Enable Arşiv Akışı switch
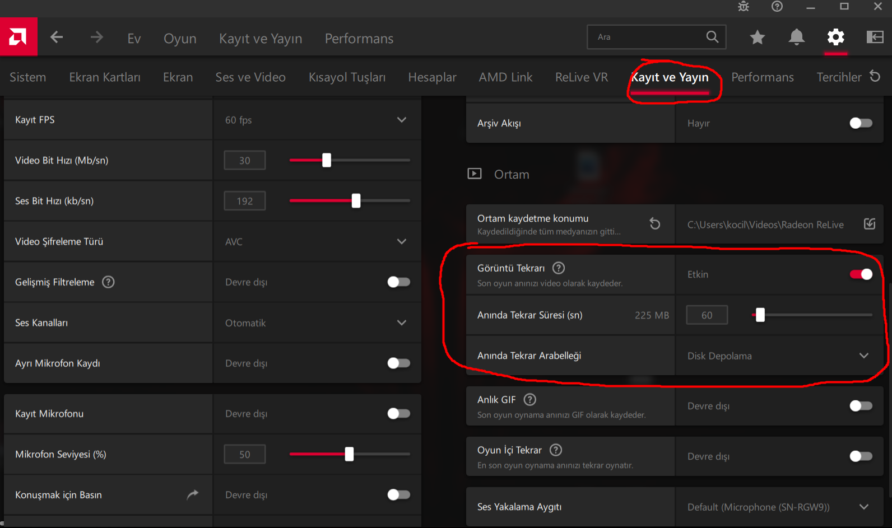The width and height of the screenshot is (892, 528). pos(861,123)
